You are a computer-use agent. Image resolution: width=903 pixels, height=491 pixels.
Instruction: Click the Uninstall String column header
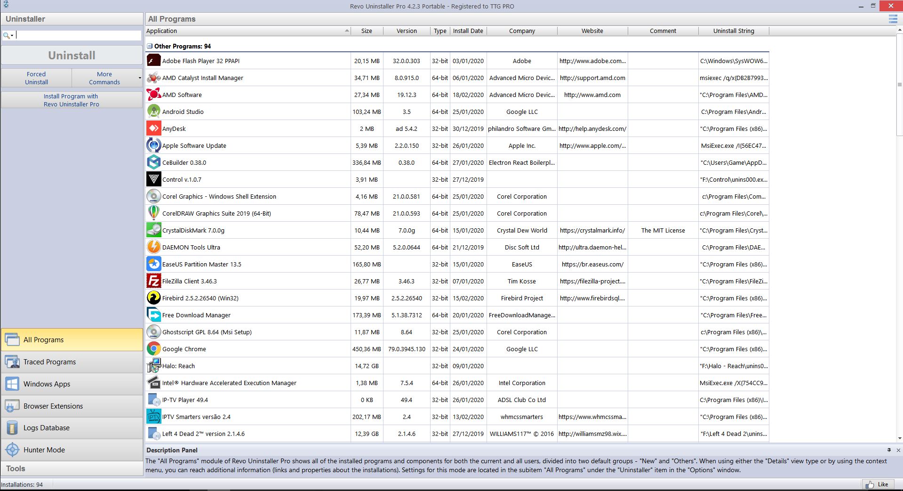coord(734,31)
